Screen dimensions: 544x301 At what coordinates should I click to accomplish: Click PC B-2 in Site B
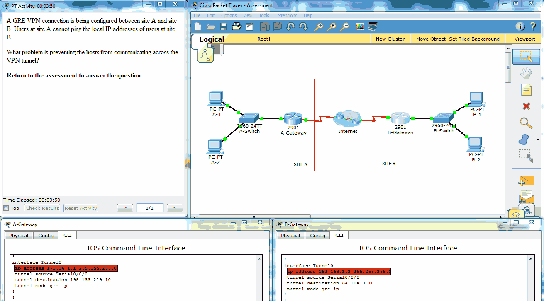point(476,144)
